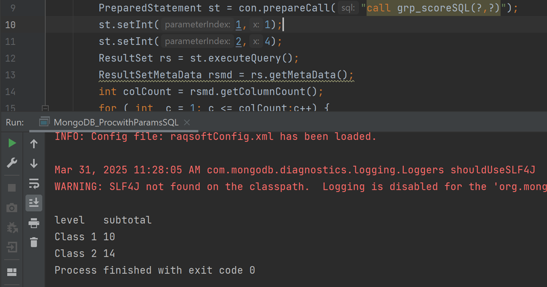The width and height of the screenshot is (547, 287).
Task: Click the Run tool window label
Action: tap(15, 122)
